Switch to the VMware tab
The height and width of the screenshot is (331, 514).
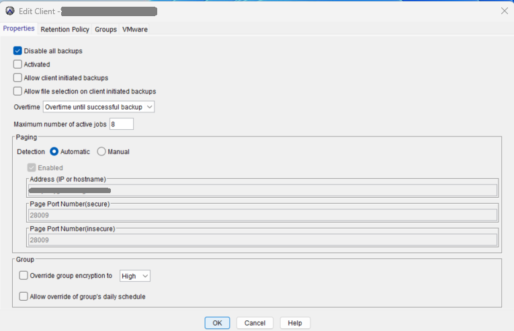pyautogui.click(x=135, y=29)
